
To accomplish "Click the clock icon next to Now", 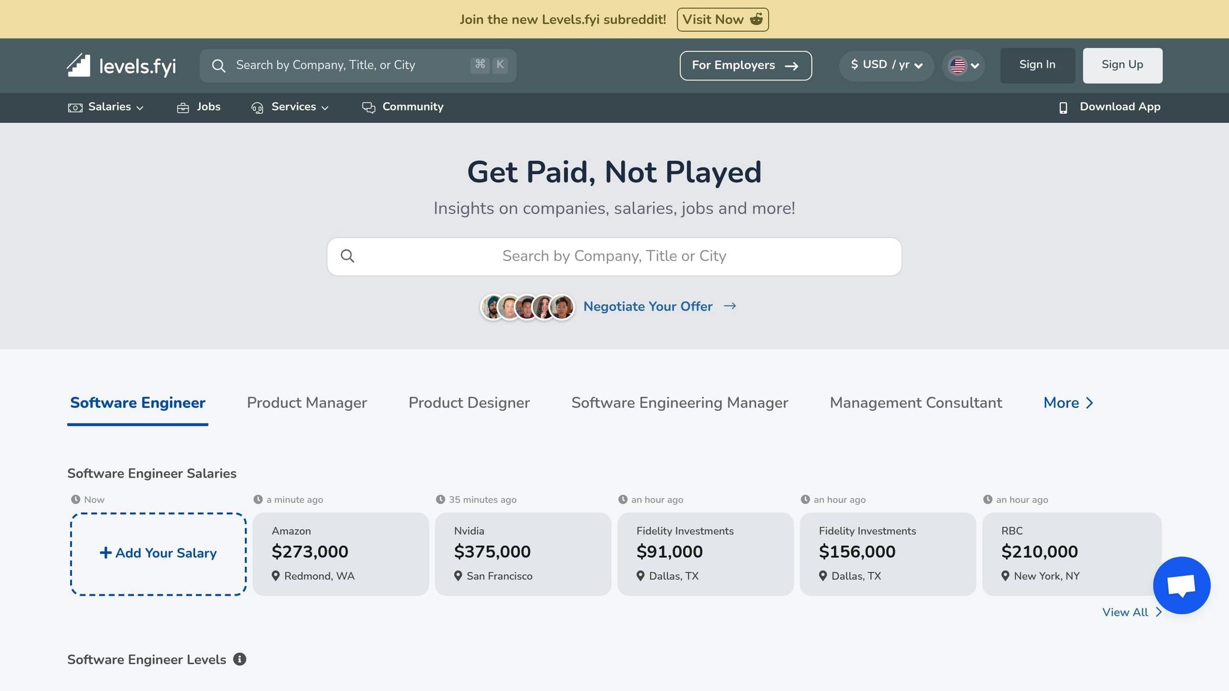I will tap(76, 499).
